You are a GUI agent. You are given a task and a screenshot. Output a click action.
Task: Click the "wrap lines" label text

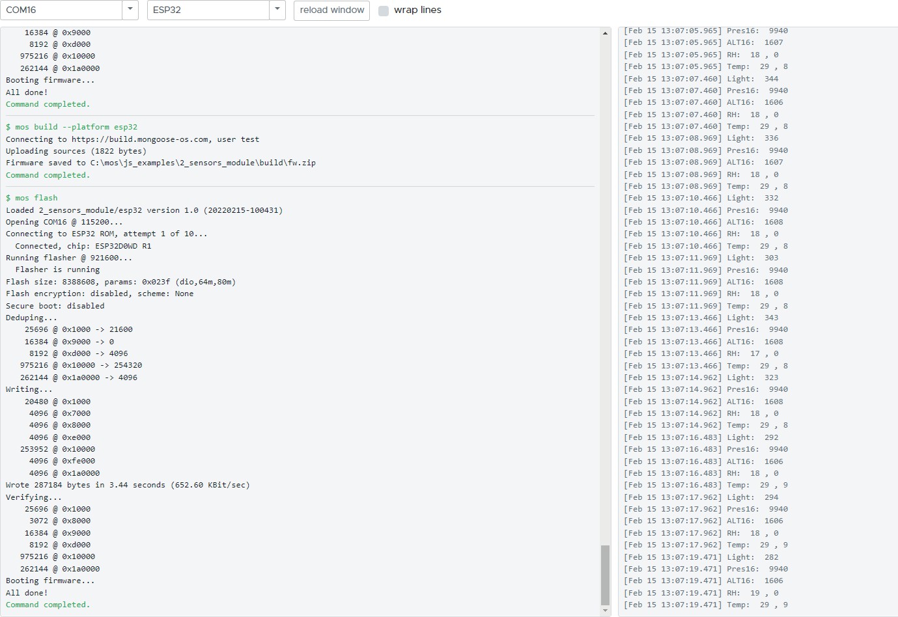click(417, 10)
